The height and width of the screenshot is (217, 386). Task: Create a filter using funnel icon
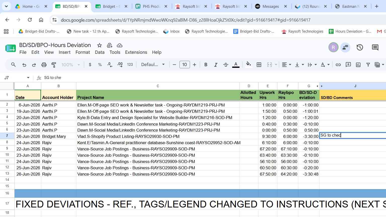(x=368, y=65)
